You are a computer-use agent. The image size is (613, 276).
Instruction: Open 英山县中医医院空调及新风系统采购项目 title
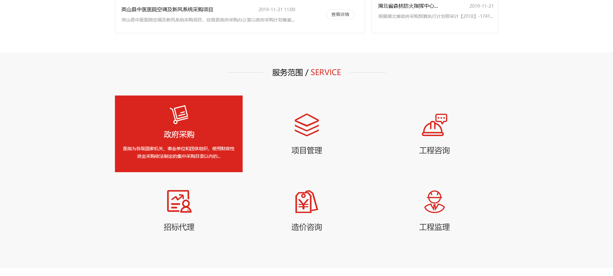pos(167,10)
